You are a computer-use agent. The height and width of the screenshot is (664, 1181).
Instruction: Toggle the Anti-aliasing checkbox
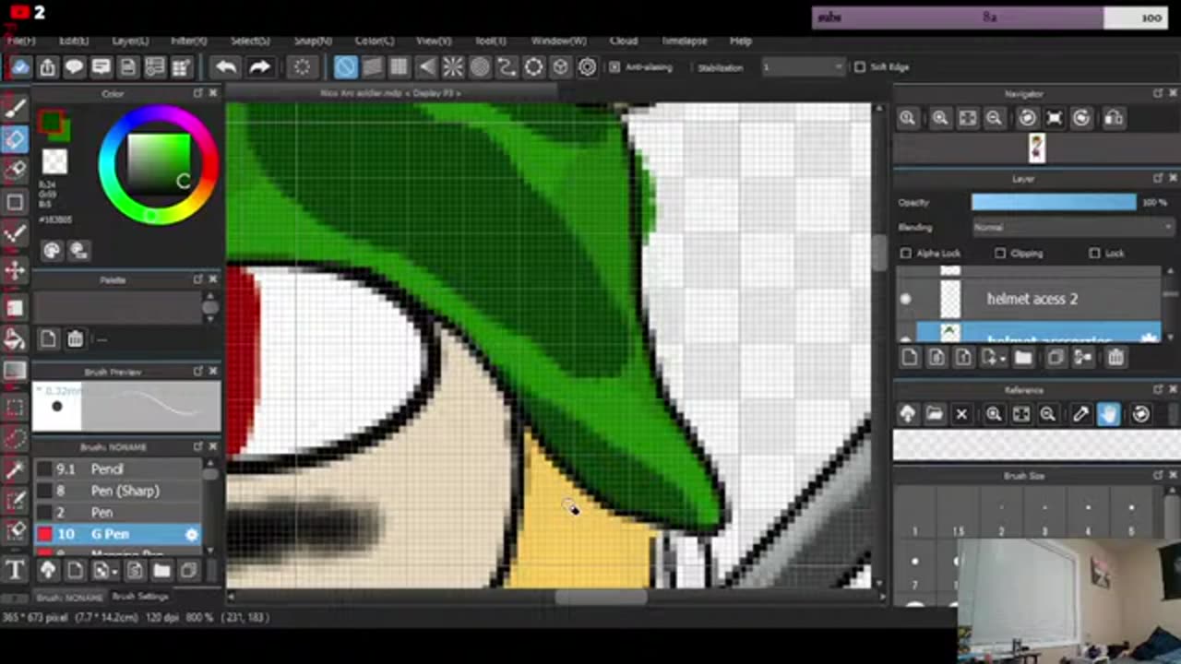614,67
